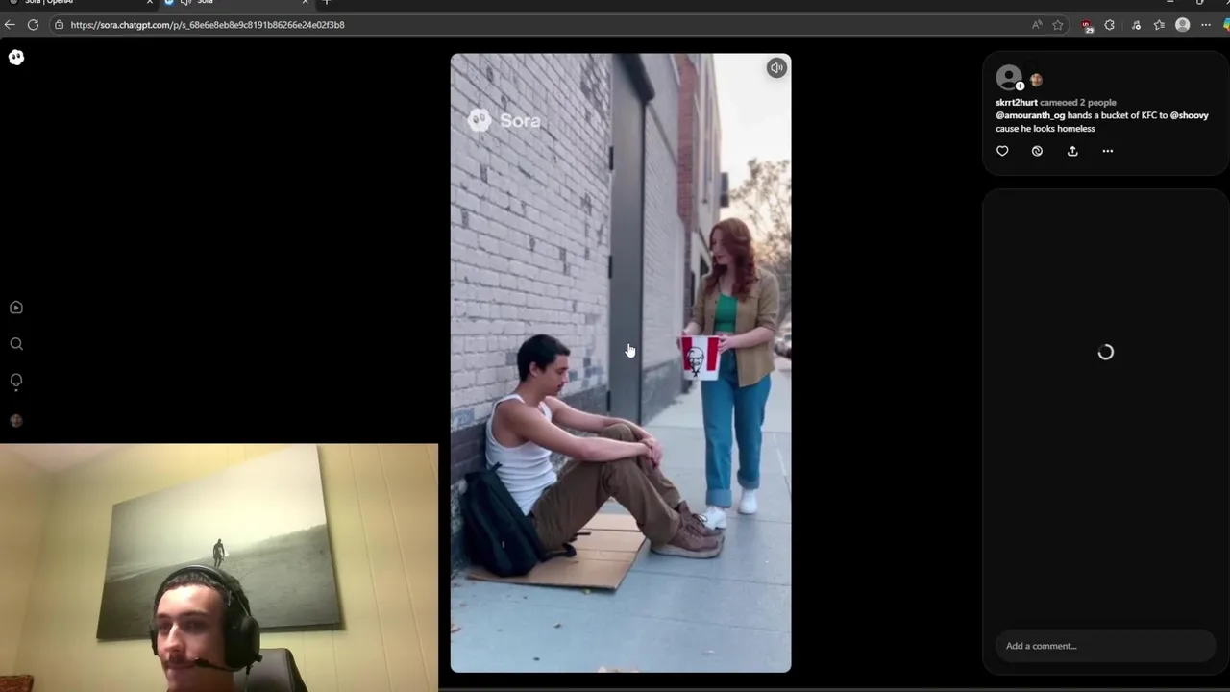Close the active 'Sora' tab
Image resolution: width=1230 pixels, height=692 pixels.
[x=305, y=2]
